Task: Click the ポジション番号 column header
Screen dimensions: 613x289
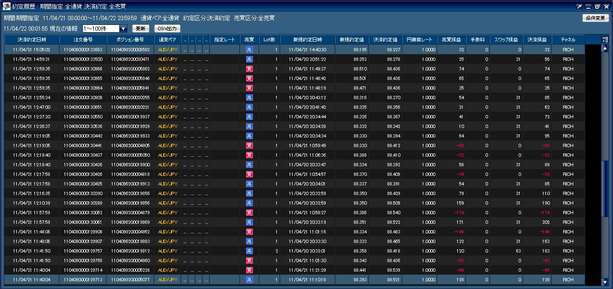Action: (x=130, y=40)
